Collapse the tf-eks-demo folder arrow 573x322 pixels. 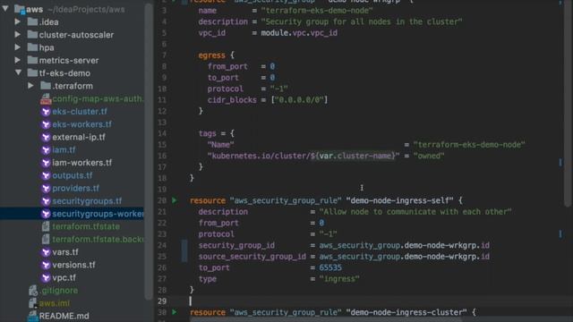tap(18, 72)
